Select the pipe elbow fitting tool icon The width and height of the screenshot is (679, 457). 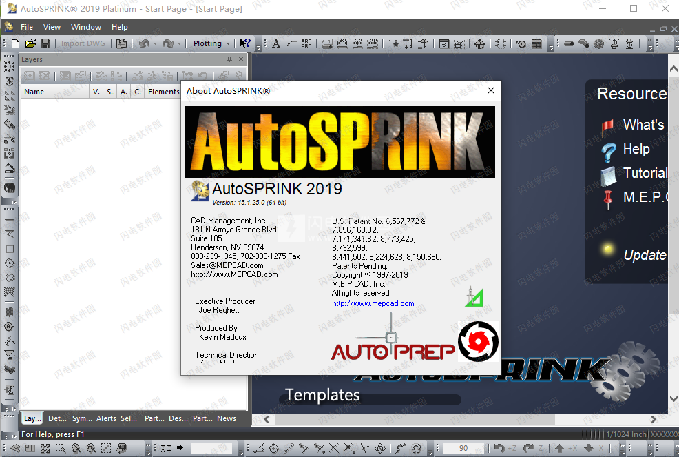(x=584, y=44)
